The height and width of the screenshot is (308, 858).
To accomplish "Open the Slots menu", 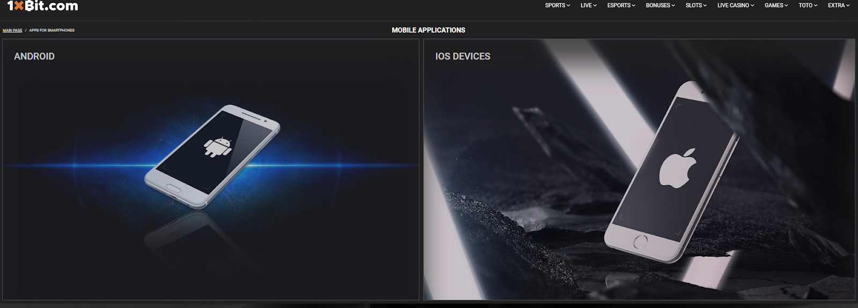I will tap(696, 5).
